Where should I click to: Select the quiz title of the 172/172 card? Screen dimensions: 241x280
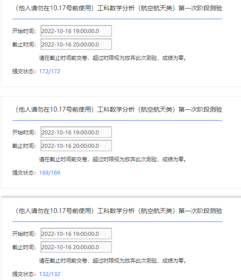point(118,8)
